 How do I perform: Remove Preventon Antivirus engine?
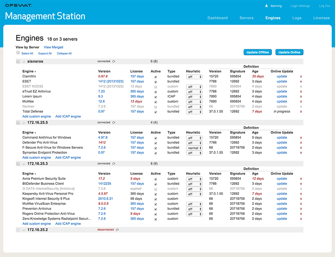[x=301, y=209]
